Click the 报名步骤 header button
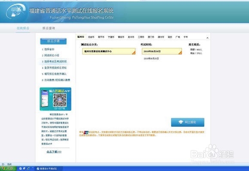The height and width of the screenshot is (171, 249). click(x=53, y=41)
